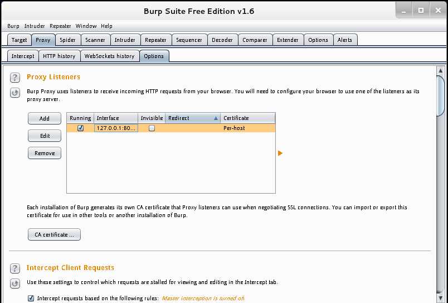Open the Repeater tool tab

point(155,40)
